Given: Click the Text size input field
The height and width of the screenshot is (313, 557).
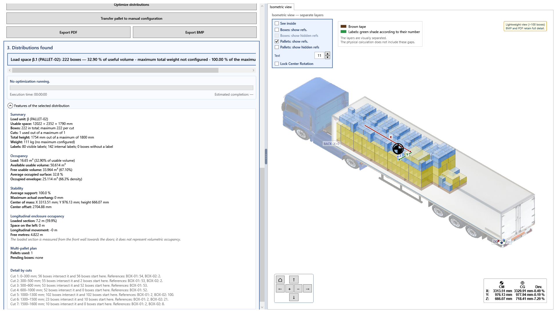Looking at the screenshot, I should point(319,55).
